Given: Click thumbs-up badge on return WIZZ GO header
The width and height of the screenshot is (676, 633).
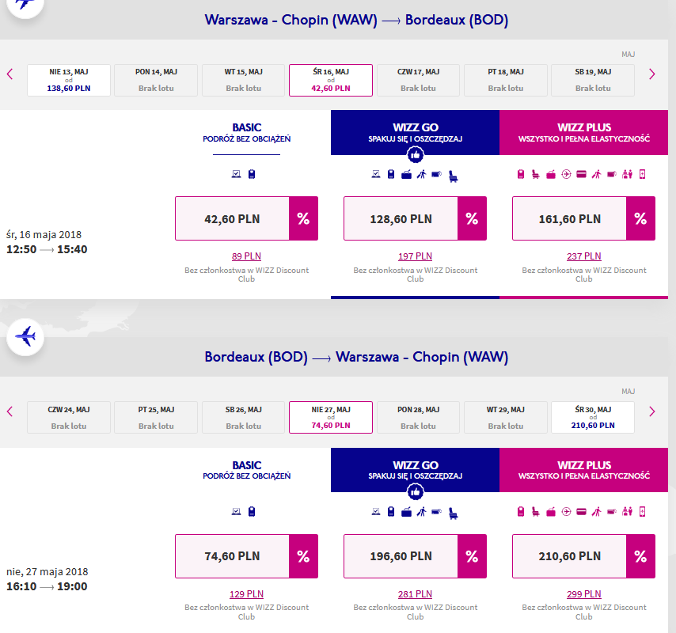Looking at the screenshot, I should click(415, 491).
